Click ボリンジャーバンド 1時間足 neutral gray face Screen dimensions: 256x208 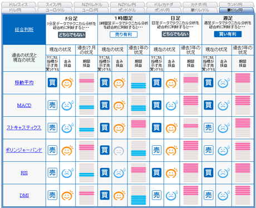119,151
